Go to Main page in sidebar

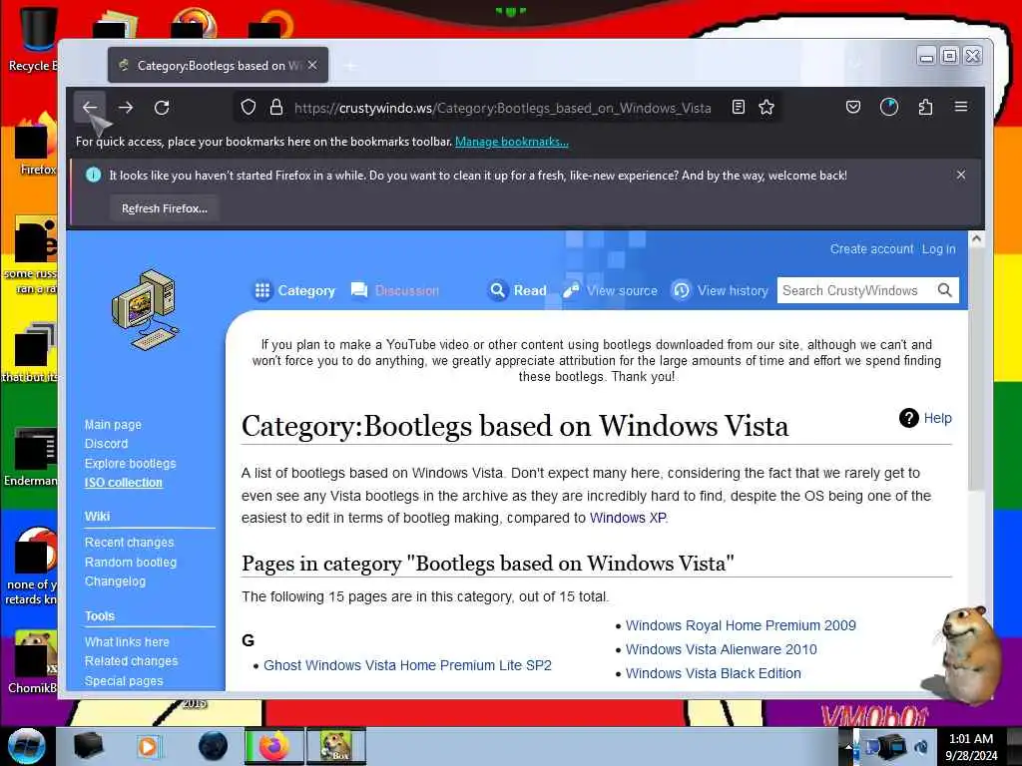tap(113, 425)
